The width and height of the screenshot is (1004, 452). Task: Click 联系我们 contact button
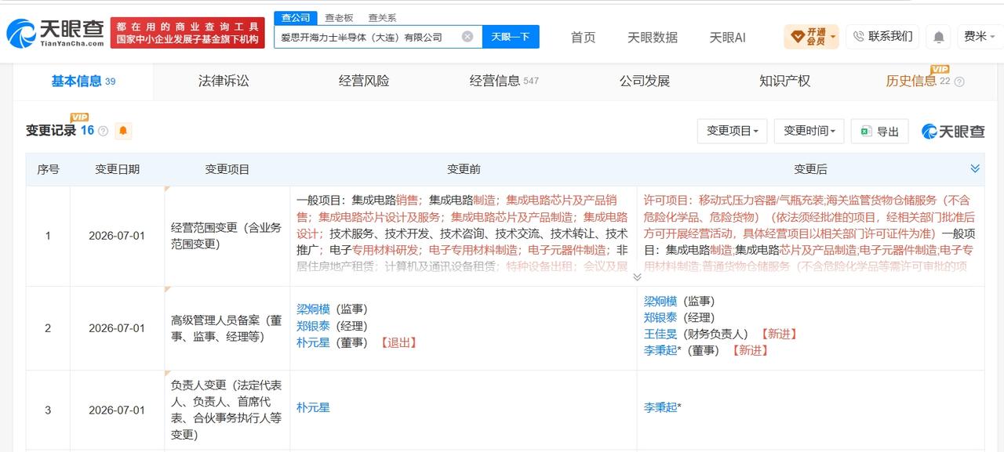882,36
